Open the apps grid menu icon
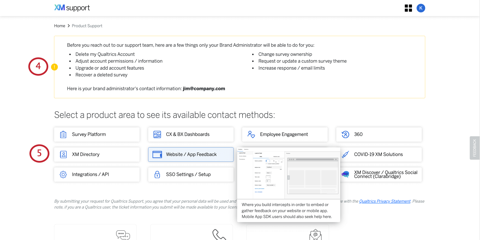The width and height of the screenshot is (480, 240). click(x=408, y=8)
